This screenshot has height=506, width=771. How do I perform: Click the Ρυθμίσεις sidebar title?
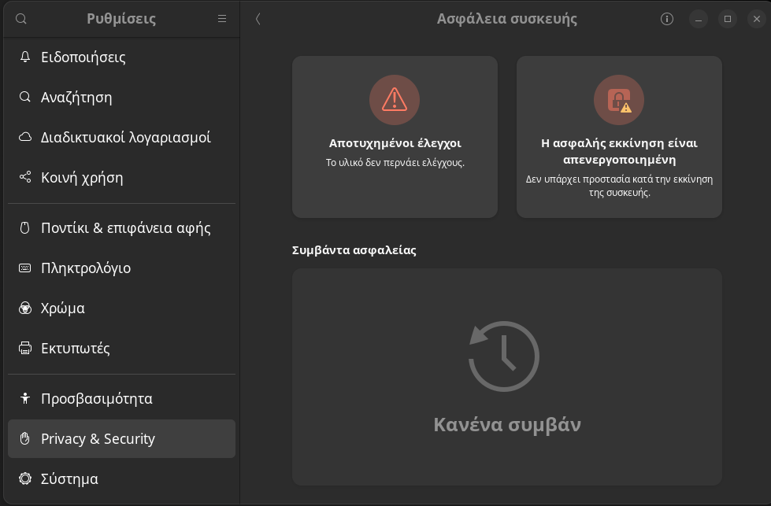coord(121,19)
